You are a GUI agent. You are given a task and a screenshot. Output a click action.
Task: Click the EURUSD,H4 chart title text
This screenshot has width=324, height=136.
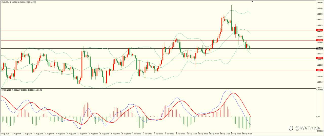6,2
